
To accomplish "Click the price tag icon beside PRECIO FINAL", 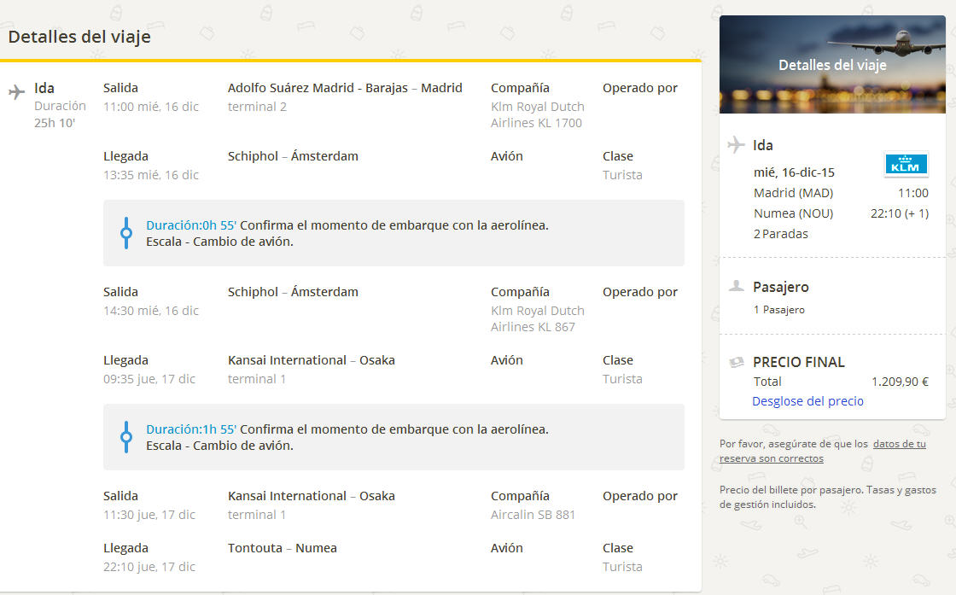I will (737, 362).
